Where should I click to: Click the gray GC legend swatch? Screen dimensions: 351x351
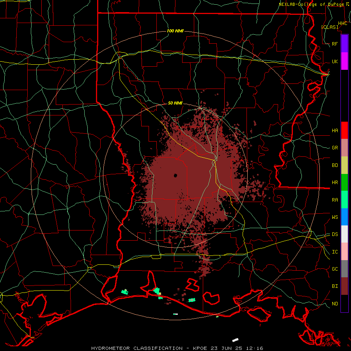pos(344,269)
